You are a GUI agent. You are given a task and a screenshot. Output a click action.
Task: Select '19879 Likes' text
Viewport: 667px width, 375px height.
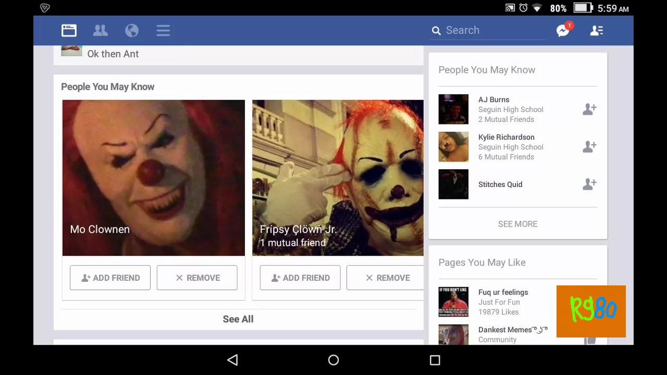(x=498, y=312)
